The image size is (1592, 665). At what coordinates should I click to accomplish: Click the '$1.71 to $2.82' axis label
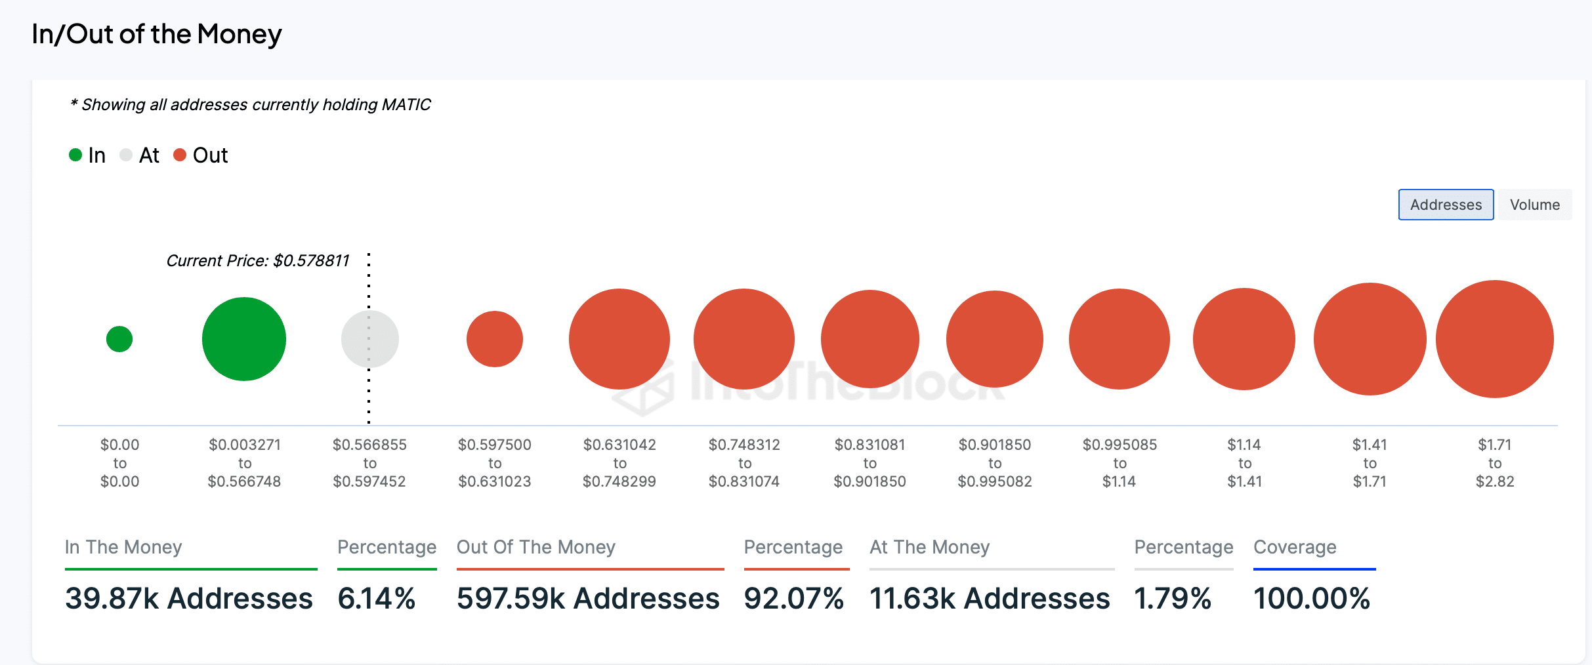1495,463
